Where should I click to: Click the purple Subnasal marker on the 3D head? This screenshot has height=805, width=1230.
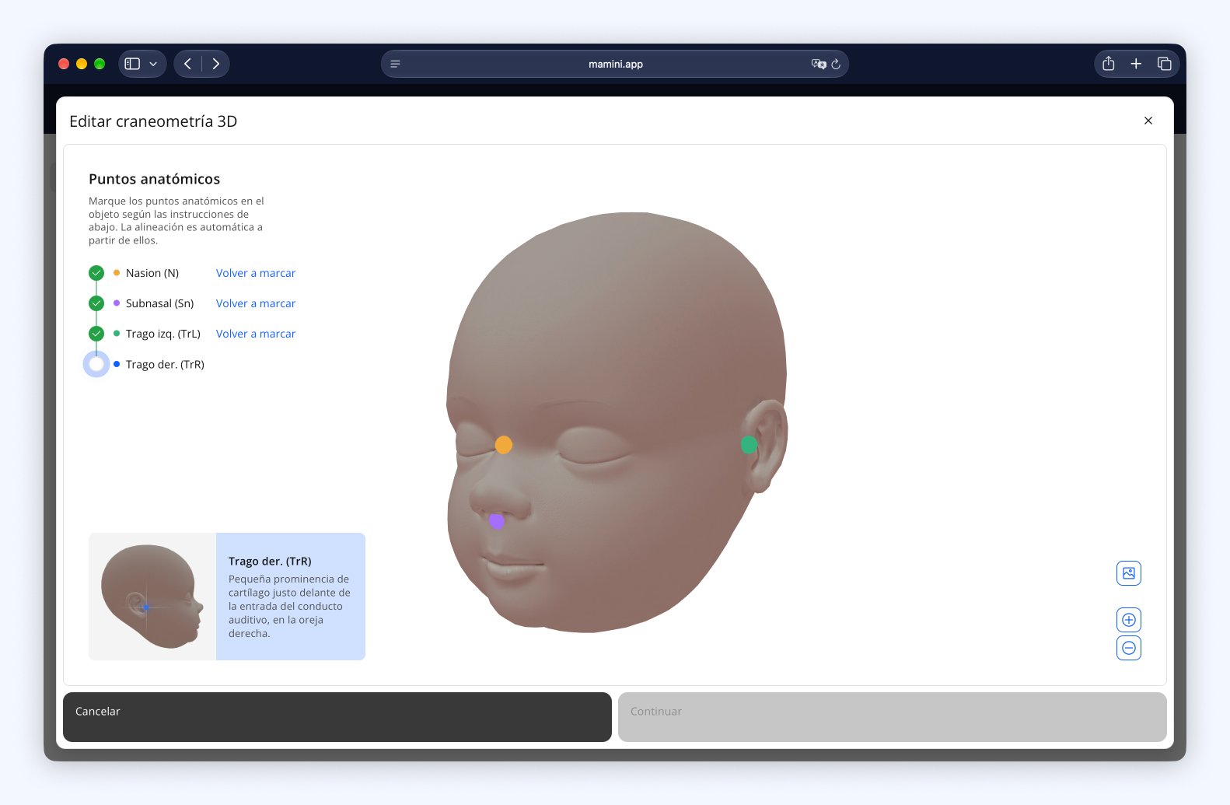coord(497,521)
